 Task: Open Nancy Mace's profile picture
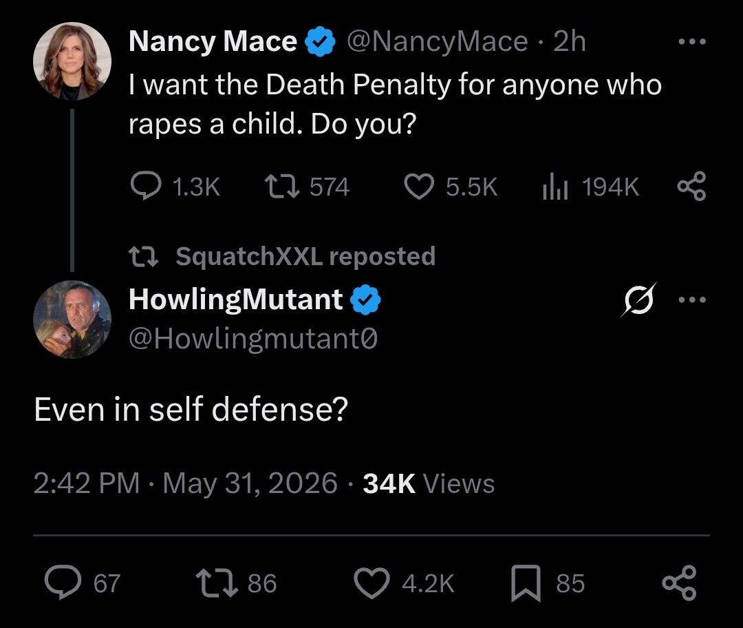[72, 61]
